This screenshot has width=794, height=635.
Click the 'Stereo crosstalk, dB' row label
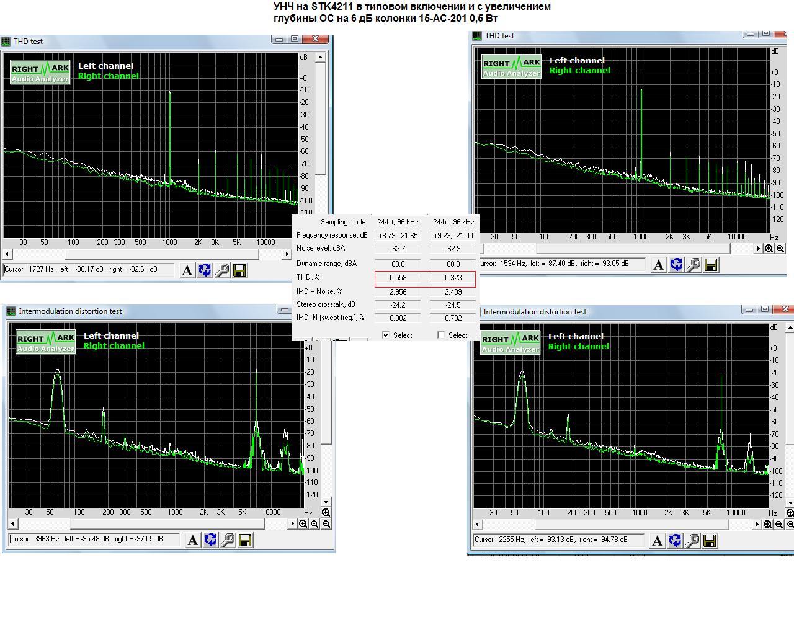pos(326,304)
